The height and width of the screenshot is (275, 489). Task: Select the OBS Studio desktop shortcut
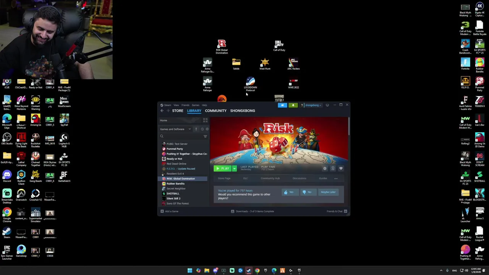click(x=7, y=139)
